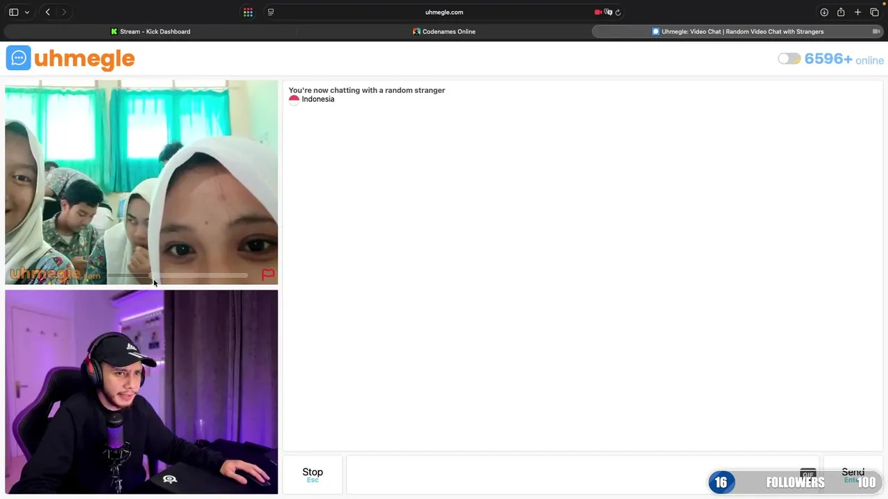
Task: Open the GIF picker
Action: tap(808, 474)
